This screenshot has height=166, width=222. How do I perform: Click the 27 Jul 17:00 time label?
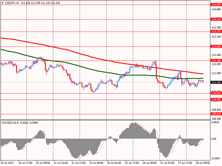(x=185, y=163)
